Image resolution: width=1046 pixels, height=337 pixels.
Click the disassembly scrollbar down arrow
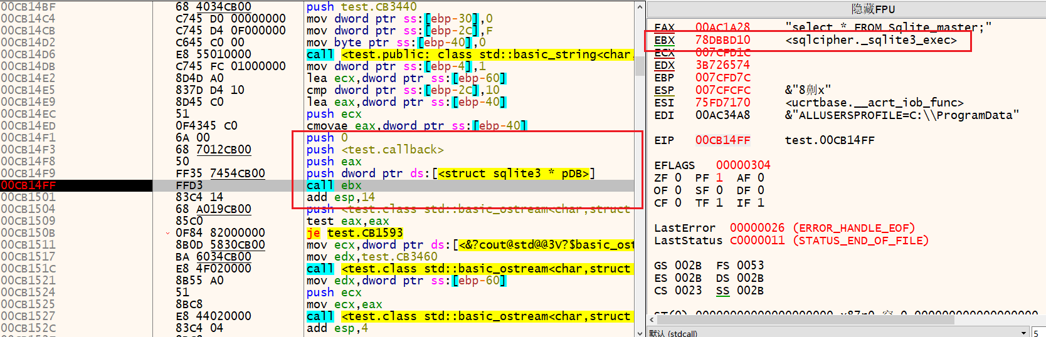[640, 333]
